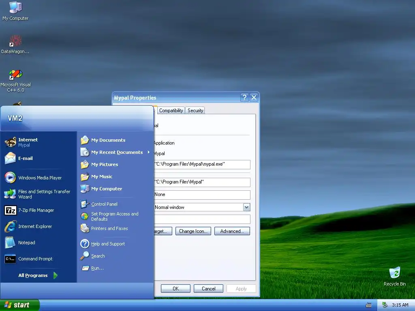This screenshot has height=311, width=415.
Task: Click the VM2 user name in Start menu
Action: 15,118
